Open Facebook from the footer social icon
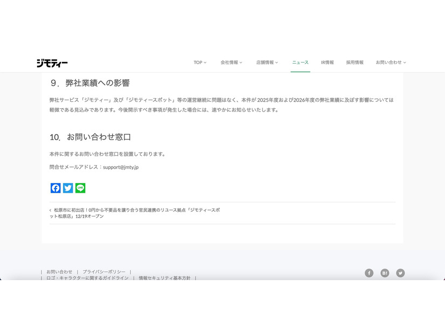 pos(369,273)
